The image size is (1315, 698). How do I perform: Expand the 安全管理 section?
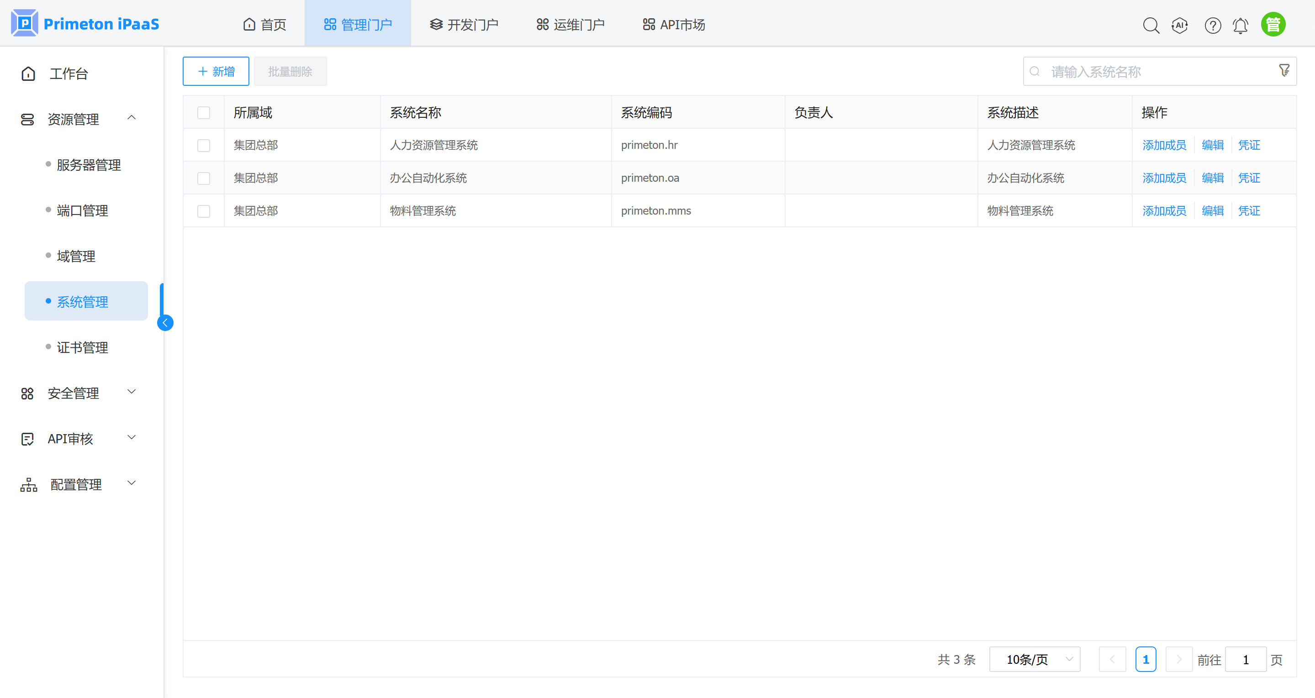click(132, 393)
